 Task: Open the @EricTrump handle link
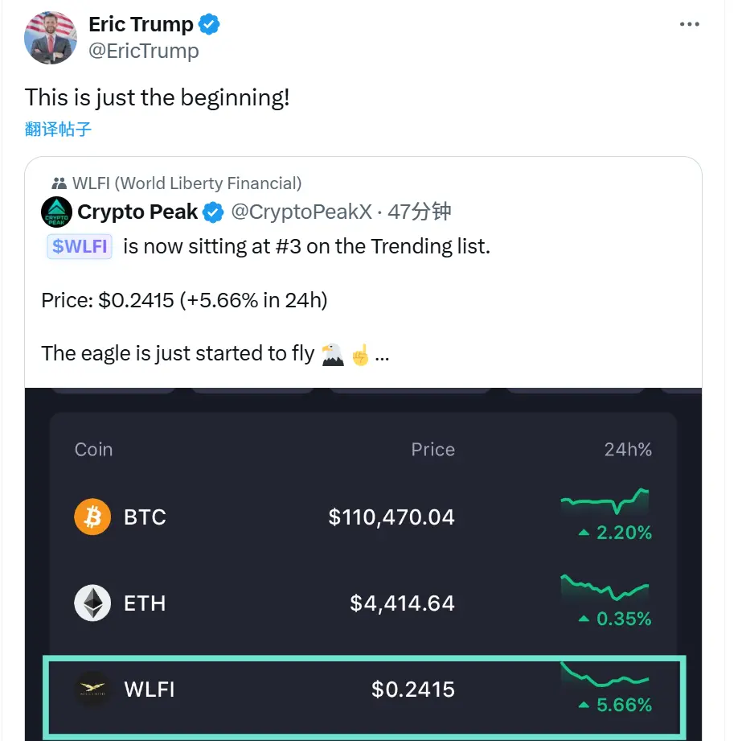tap(144, 51)
